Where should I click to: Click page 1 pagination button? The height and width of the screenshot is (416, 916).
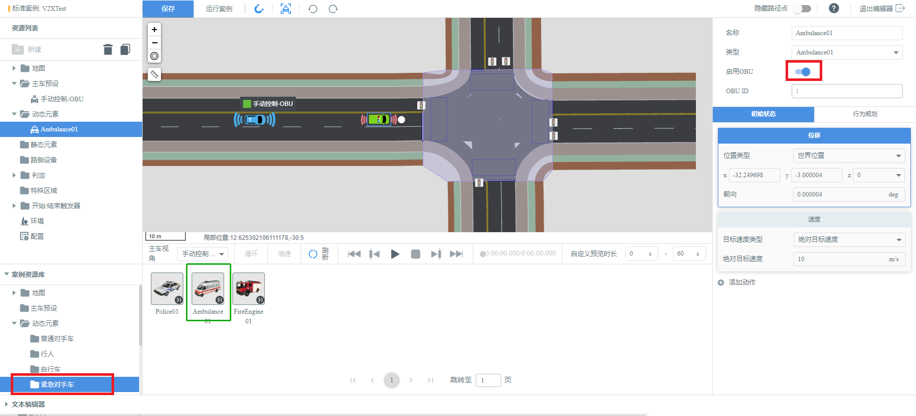pos(392,380)
